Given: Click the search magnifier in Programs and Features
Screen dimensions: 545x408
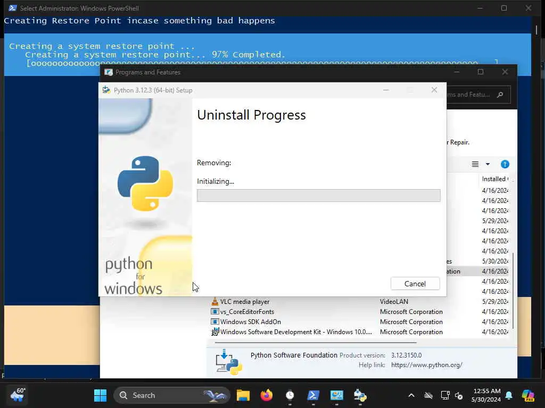Looking at the screenshot, I should pos(500,95).
